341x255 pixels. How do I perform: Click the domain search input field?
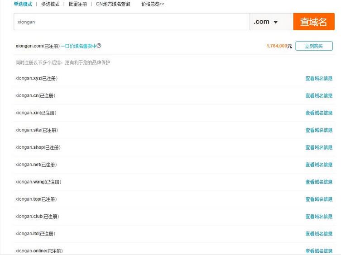(x=131, y=22)
